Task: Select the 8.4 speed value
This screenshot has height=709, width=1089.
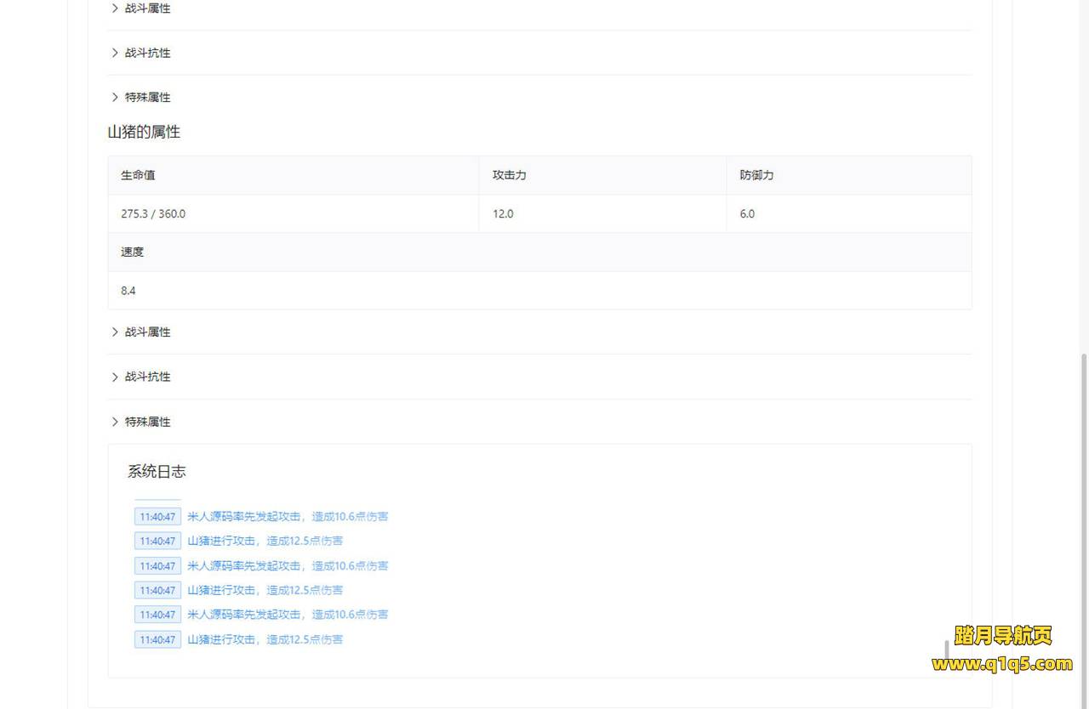Action: point(128,291)
